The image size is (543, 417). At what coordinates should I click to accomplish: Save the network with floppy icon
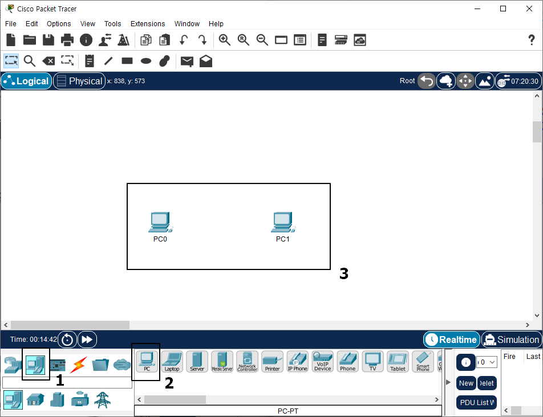click(x=48, y=40)
